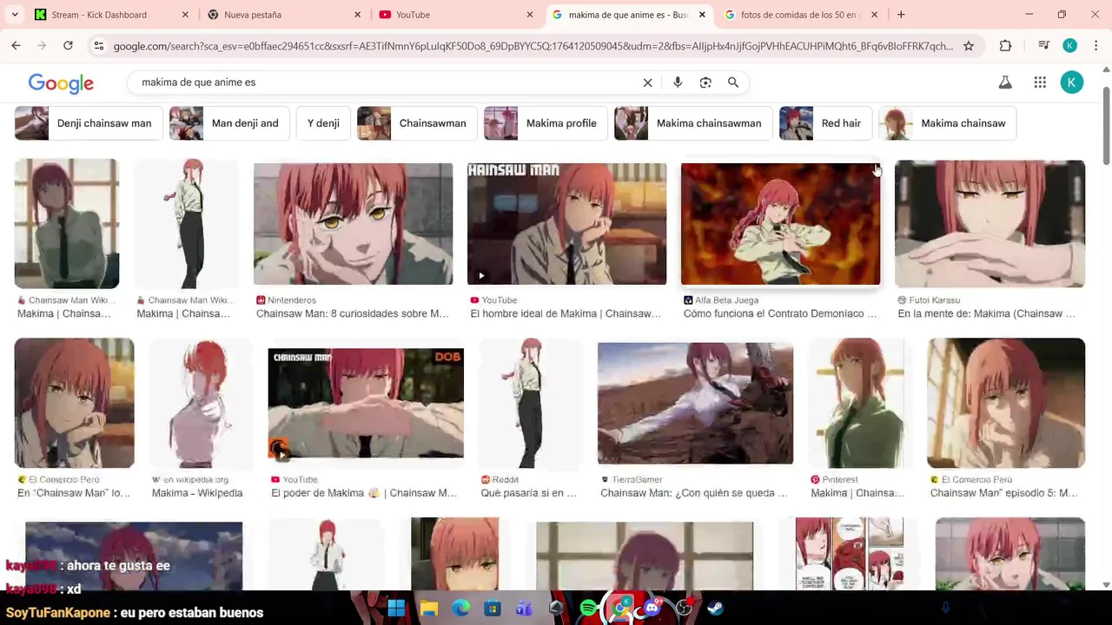
Task: Open Google Lens image search
Action: click(705, 82)
